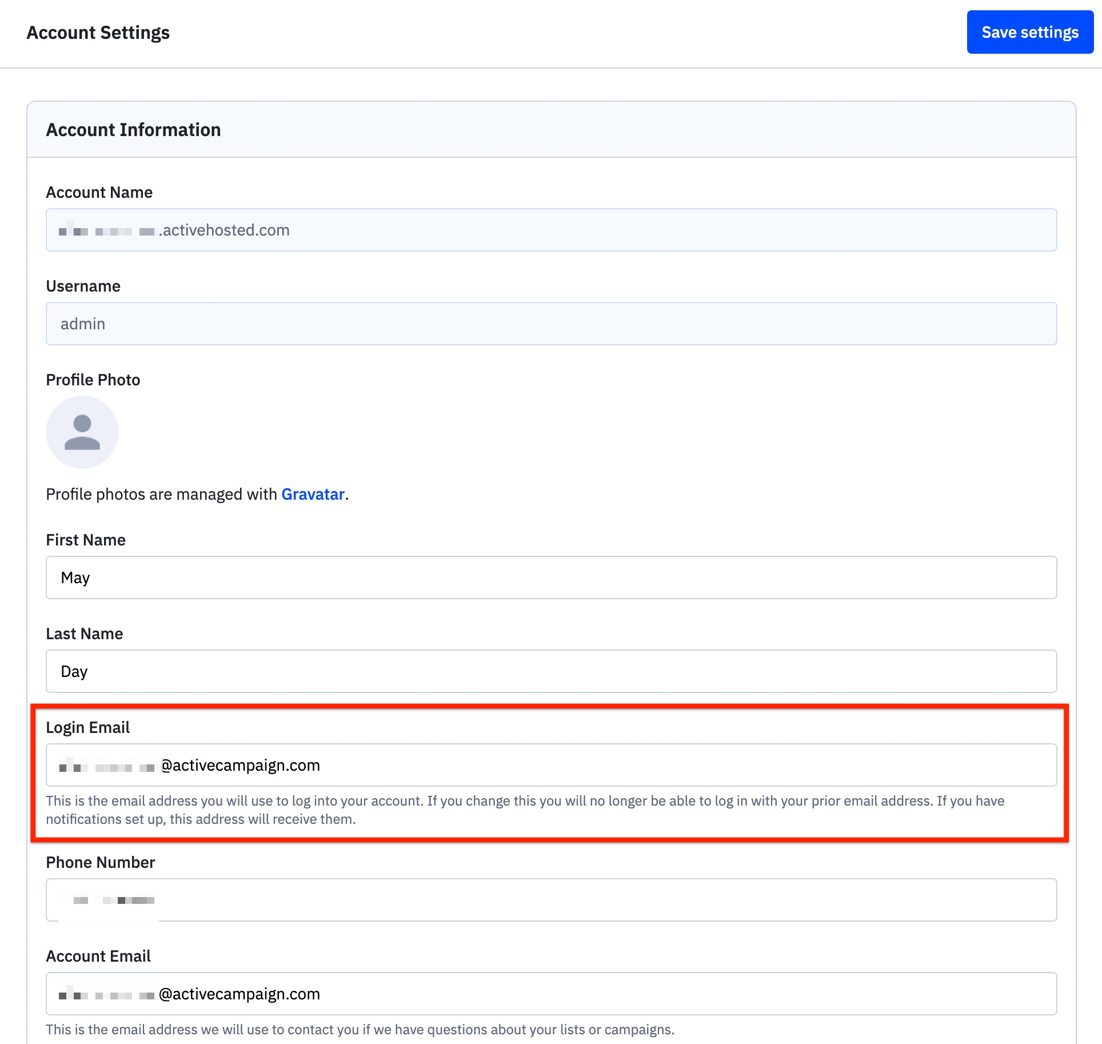This screenshot has width=1102, height=1044.
Task: Open the Gravatar link
Action: point(313,494)
